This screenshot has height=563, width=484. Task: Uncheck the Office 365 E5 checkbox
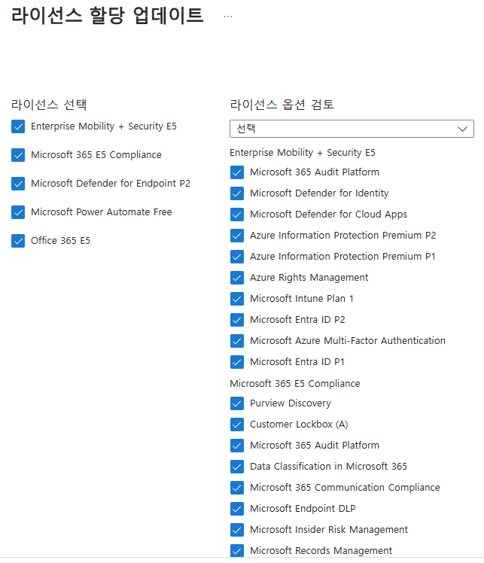pos(18,241)
